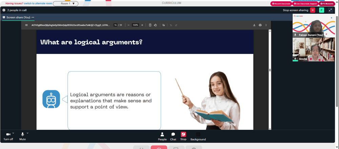Image resolution: width=339 pixels, height=149 pixels.
Task: Turn off the camera
Action: point(8,136)
